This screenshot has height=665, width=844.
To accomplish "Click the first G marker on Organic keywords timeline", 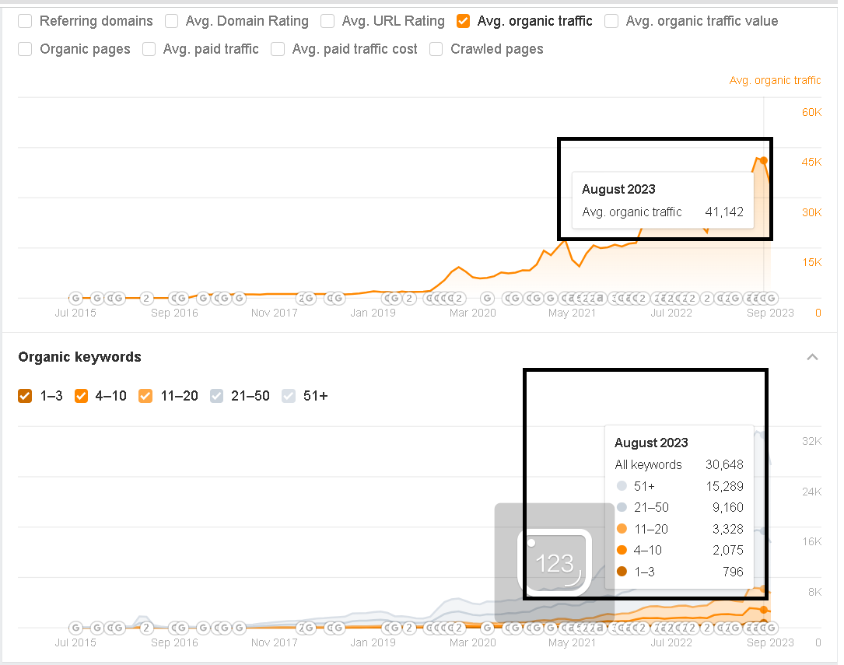I will 75,628.
